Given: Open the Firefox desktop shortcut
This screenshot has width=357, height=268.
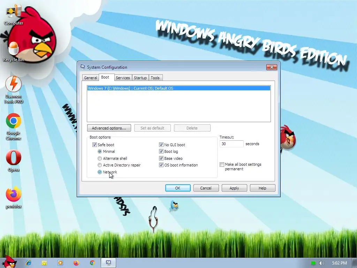Looking at the screenshot, I should [x=14, y=198].
